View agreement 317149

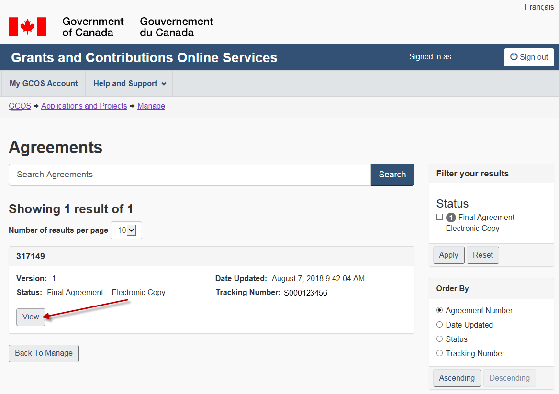coord(31,317)
